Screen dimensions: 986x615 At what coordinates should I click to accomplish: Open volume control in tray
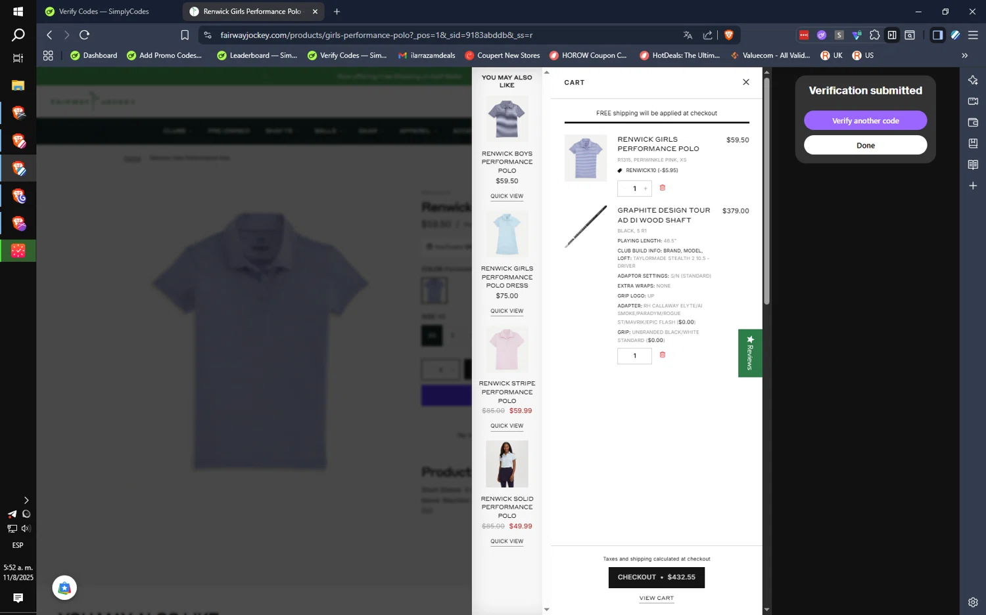[26, 528]
